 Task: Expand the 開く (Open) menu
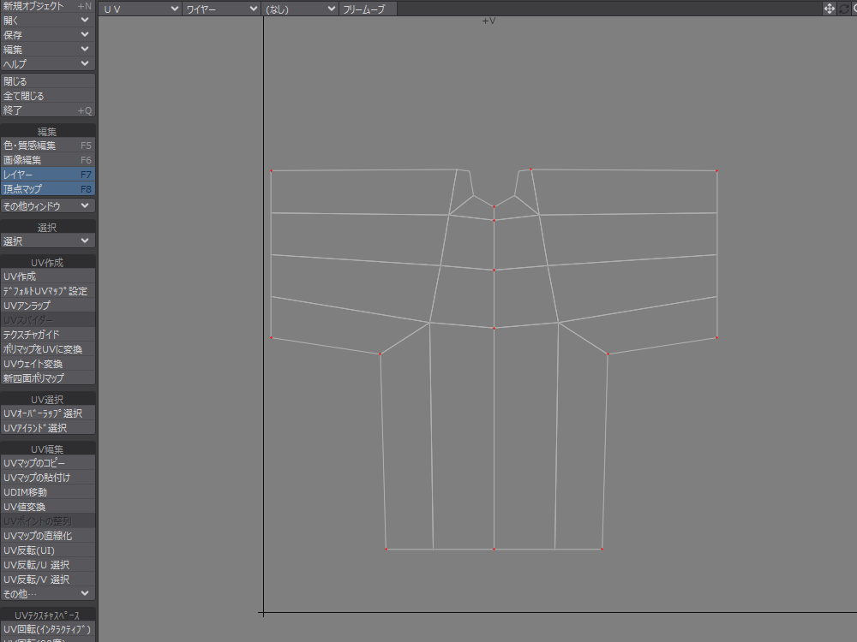[x=47, y=21]
